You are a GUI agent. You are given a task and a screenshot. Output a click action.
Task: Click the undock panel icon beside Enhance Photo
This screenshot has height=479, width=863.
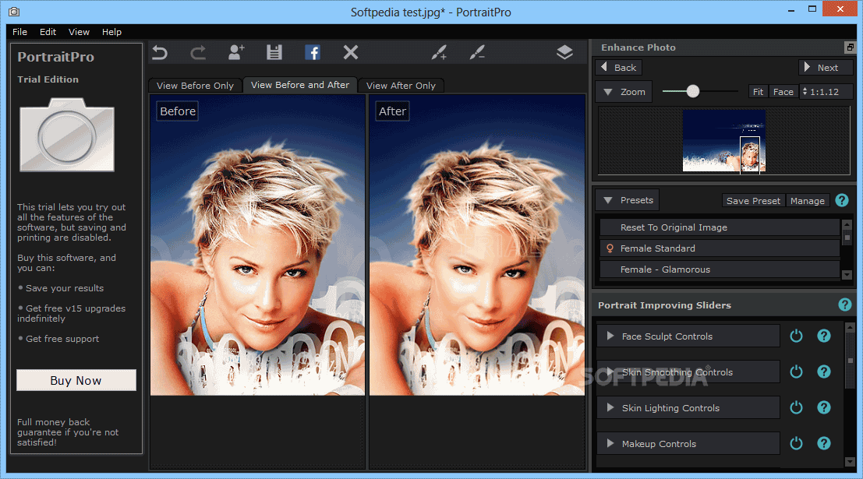click(x=851, y=48)
